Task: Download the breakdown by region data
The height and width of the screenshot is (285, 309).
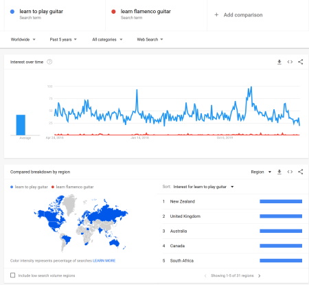Action: 279,172
